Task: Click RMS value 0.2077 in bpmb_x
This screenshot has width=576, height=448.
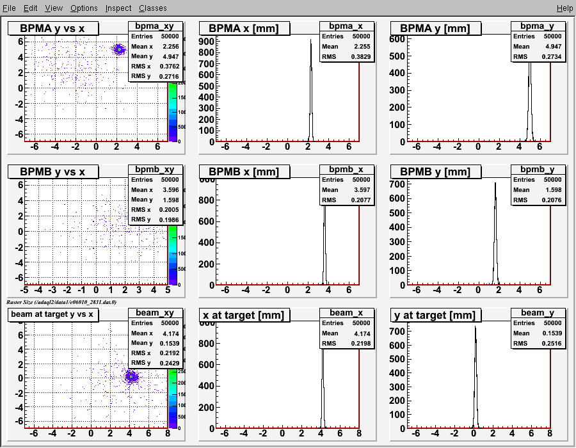Action: pyautogui.click(x=361, y=200)
